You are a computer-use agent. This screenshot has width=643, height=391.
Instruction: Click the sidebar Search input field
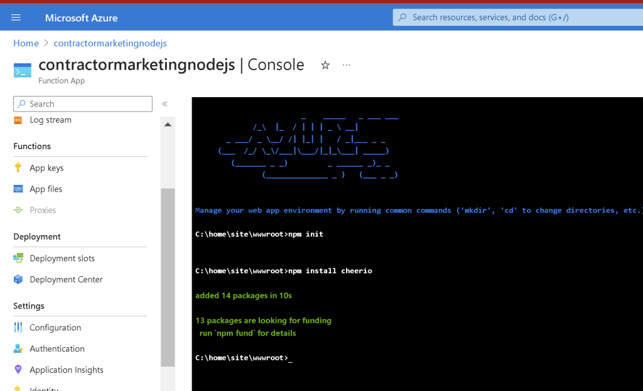[83, 104]
